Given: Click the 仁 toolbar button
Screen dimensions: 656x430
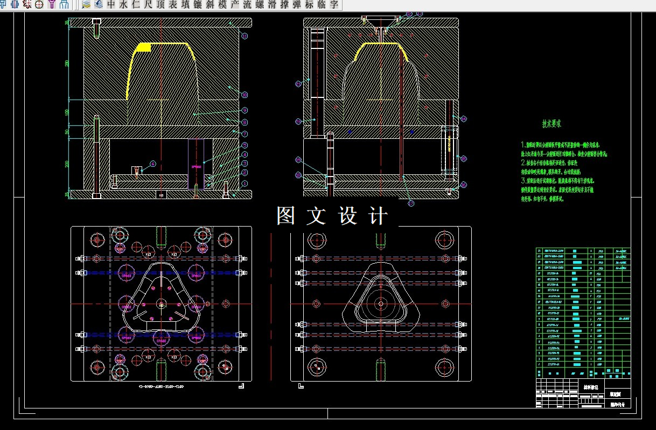Looking at the screenshot, I should 136,4.
